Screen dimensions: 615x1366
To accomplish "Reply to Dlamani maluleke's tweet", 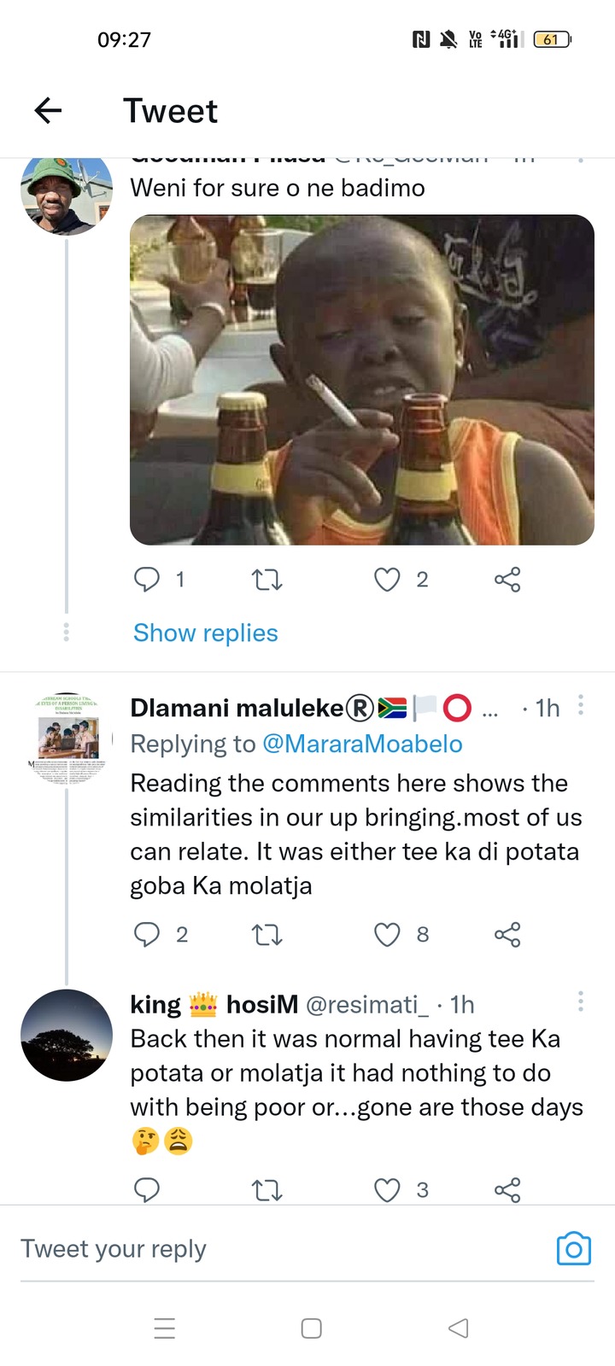I will tap(147, 935).
